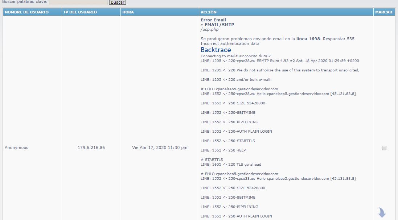This screenshot has height=220, width=398.
Task: Click the Marcar column header
Action: 383,12
